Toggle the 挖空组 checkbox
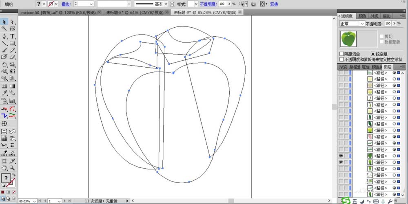The height and width of the screenshot is (204, 408). [x=373, y=54]
